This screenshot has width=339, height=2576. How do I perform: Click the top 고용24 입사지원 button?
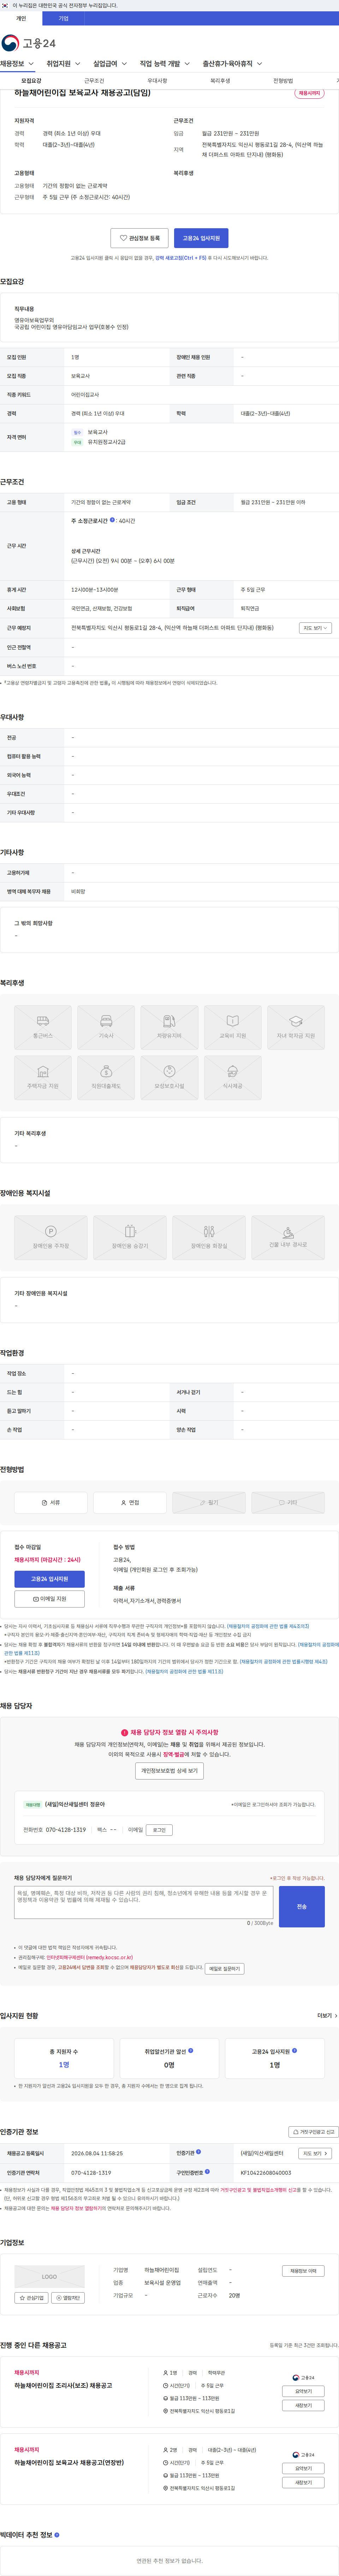pyautogui.click(x=201, y=238)
